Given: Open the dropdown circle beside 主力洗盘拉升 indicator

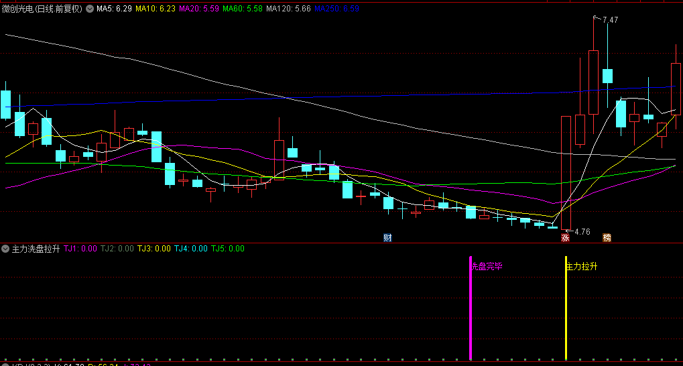Looking at the screenshot, I should coord(5,249).
